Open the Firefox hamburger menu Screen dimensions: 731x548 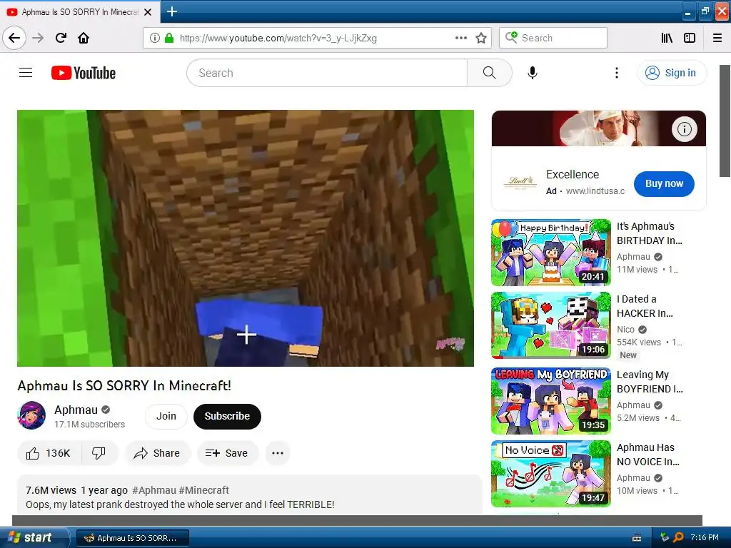coord(717,38)
